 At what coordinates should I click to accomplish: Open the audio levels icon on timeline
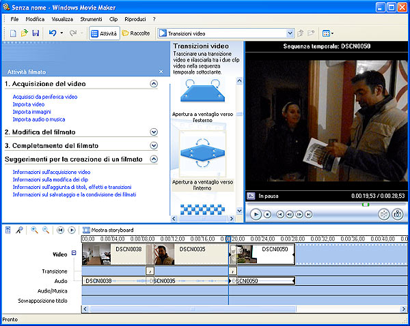(x=8, y=230)
